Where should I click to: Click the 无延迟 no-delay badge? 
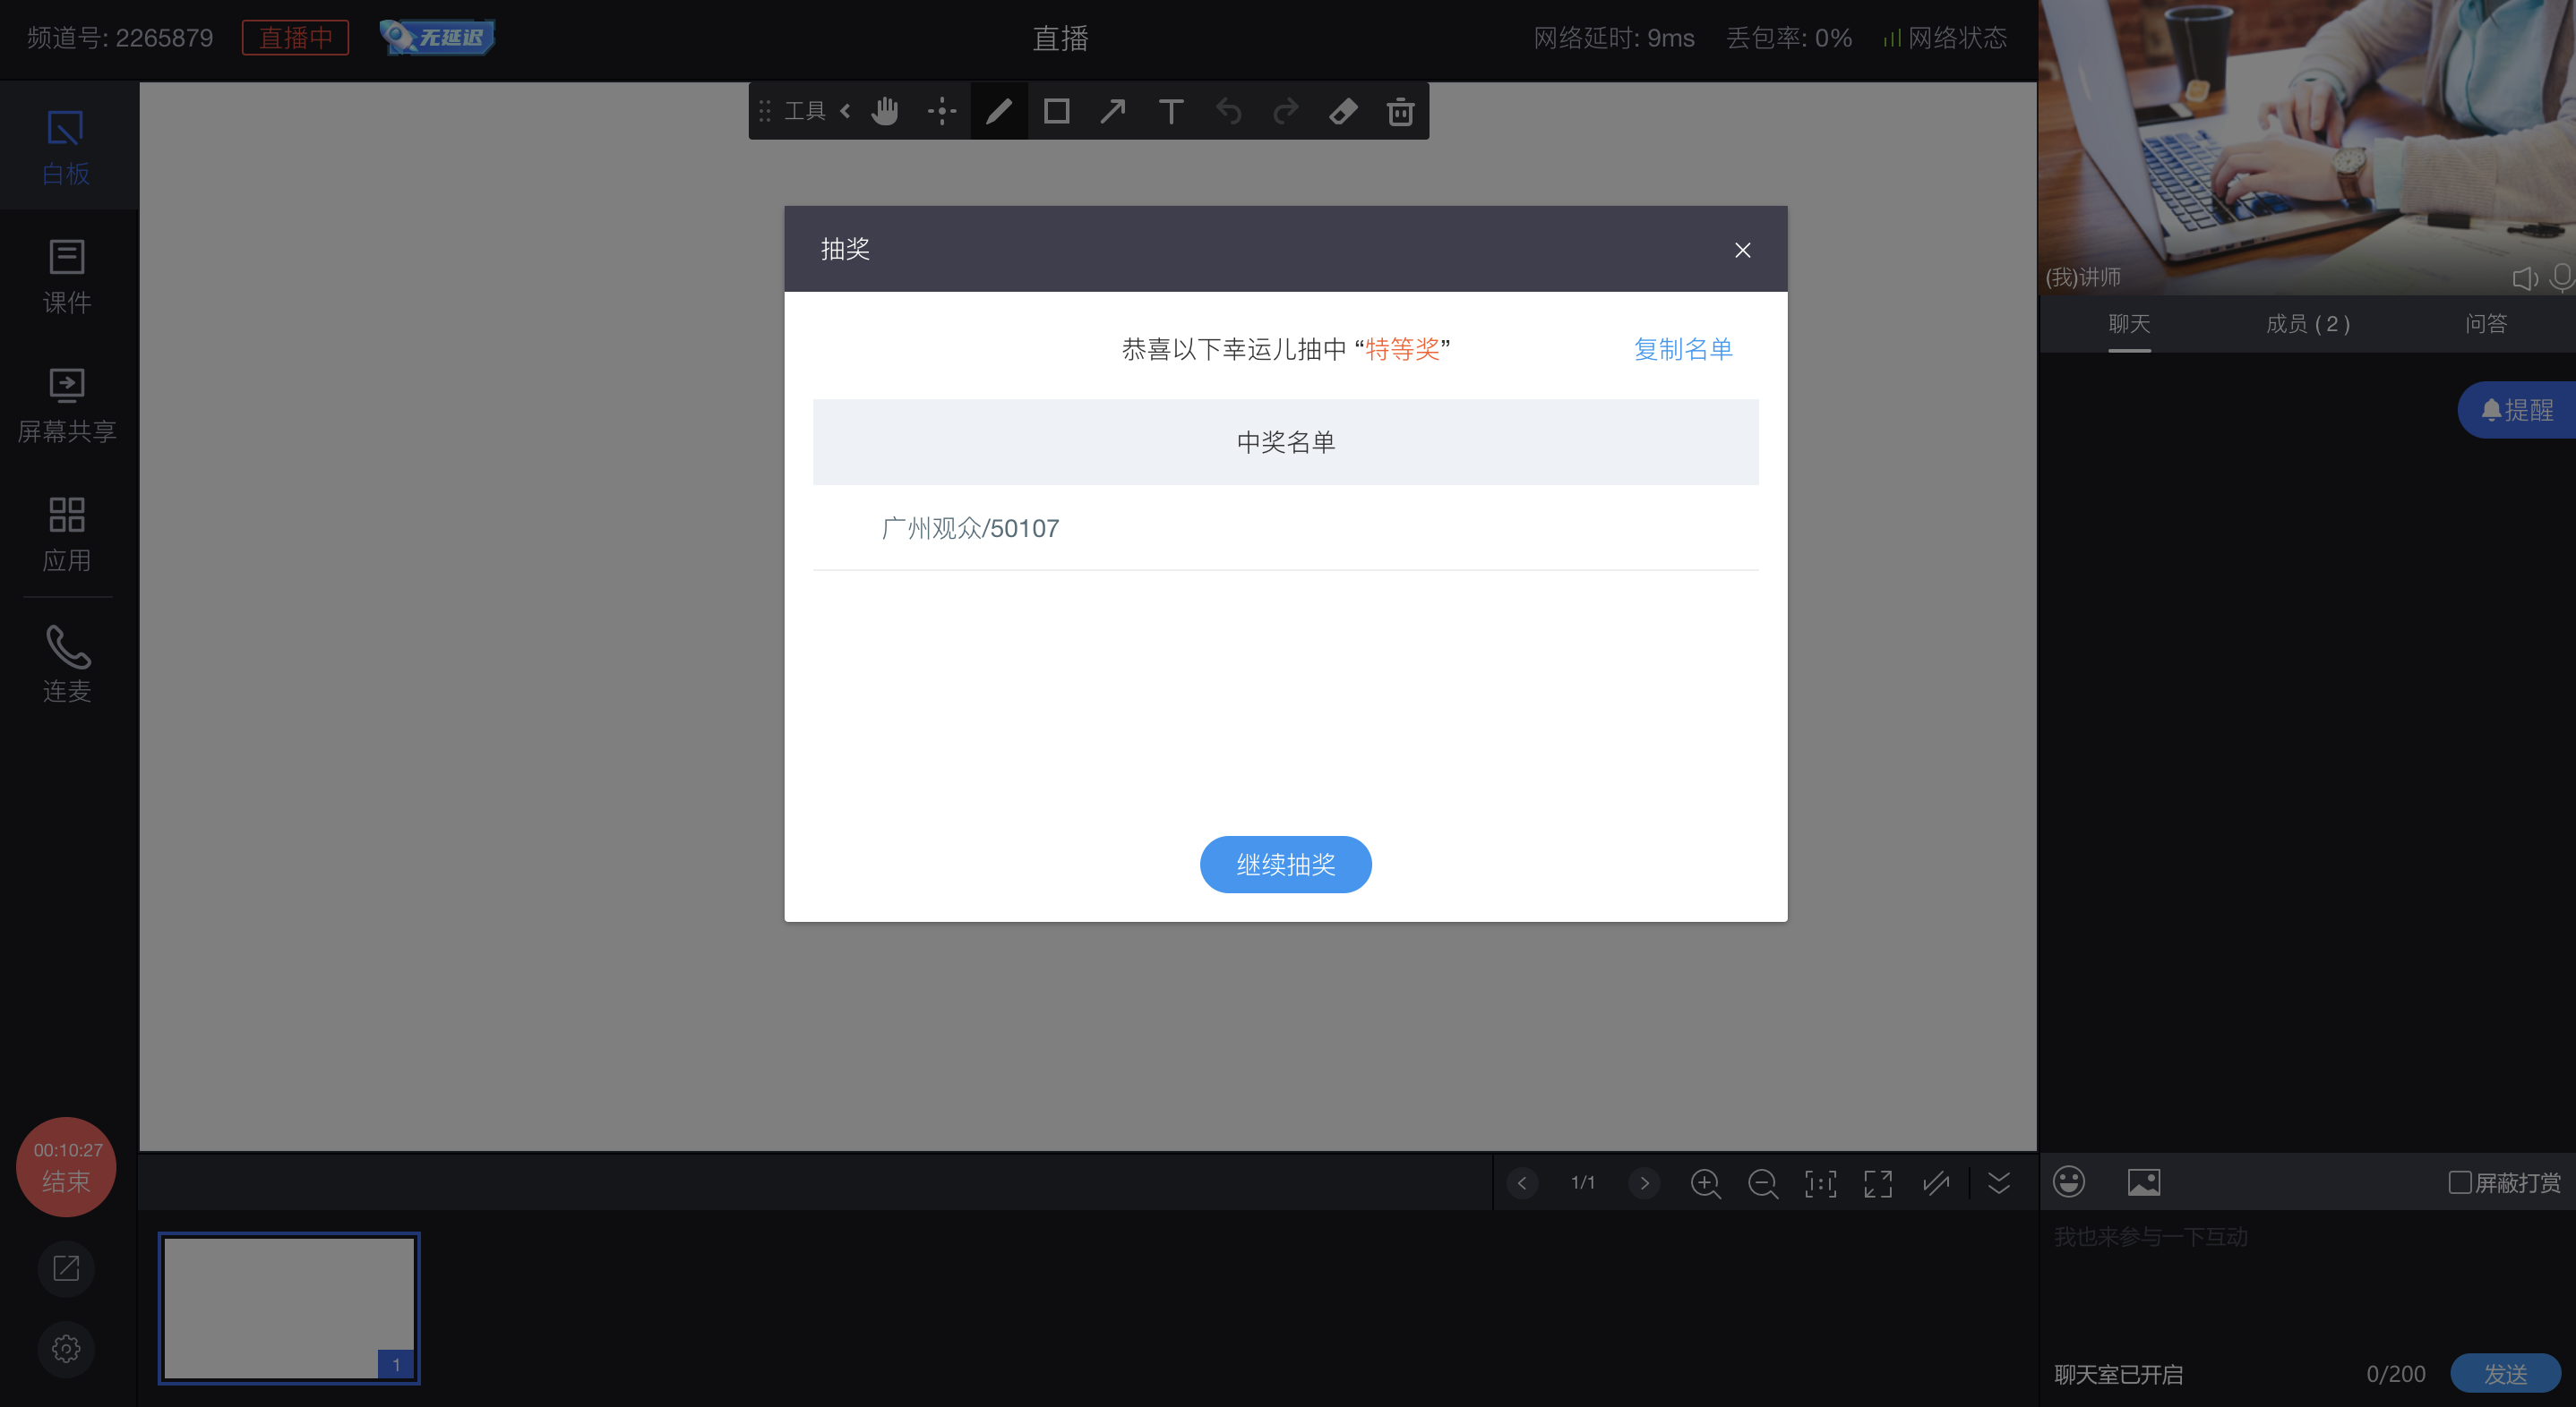coord(437,38)
